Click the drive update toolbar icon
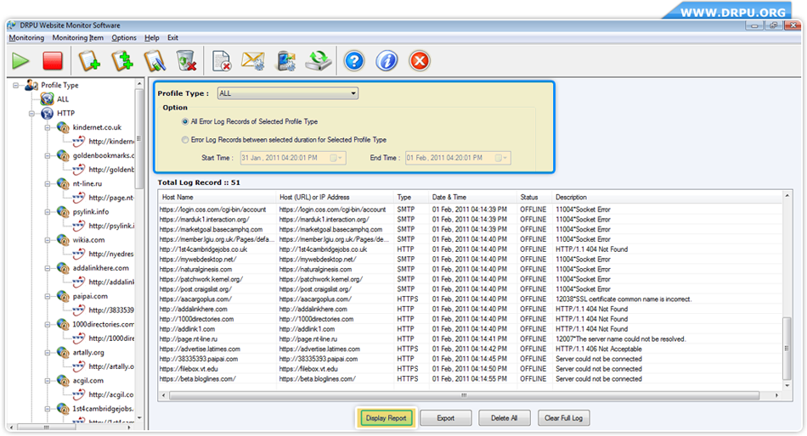The height and width of the screenshot is (436, 807). click(x=318, y=61)
